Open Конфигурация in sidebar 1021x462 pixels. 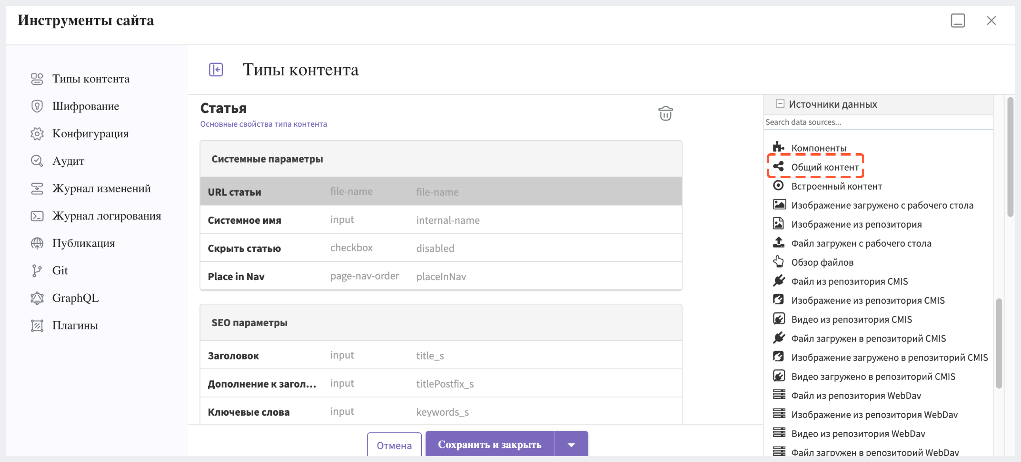(90, 134)
